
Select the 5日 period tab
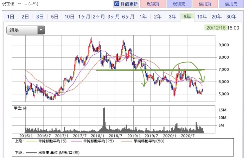pos(55,17)
